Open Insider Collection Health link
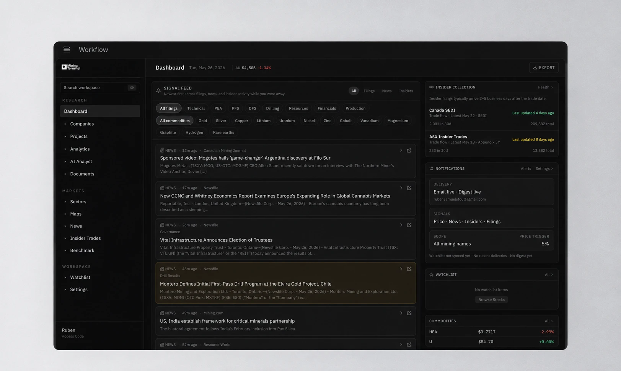The width and height of the screenshot is (621, 371). 545,87
